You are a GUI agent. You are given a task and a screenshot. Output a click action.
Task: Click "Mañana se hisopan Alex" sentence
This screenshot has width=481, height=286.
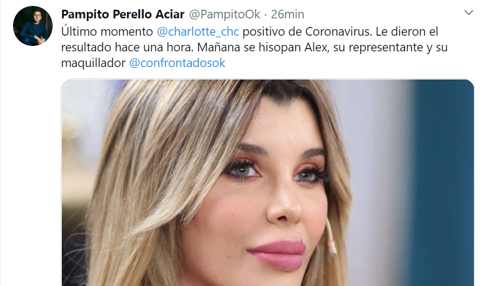pyautogui.click(x=263, y=48)
